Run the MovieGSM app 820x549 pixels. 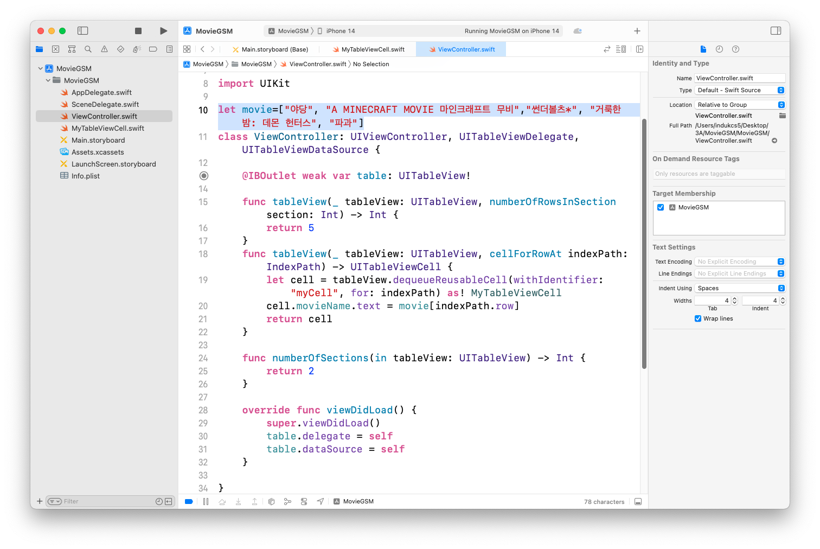pyautogui.click(x=163, y=31)
